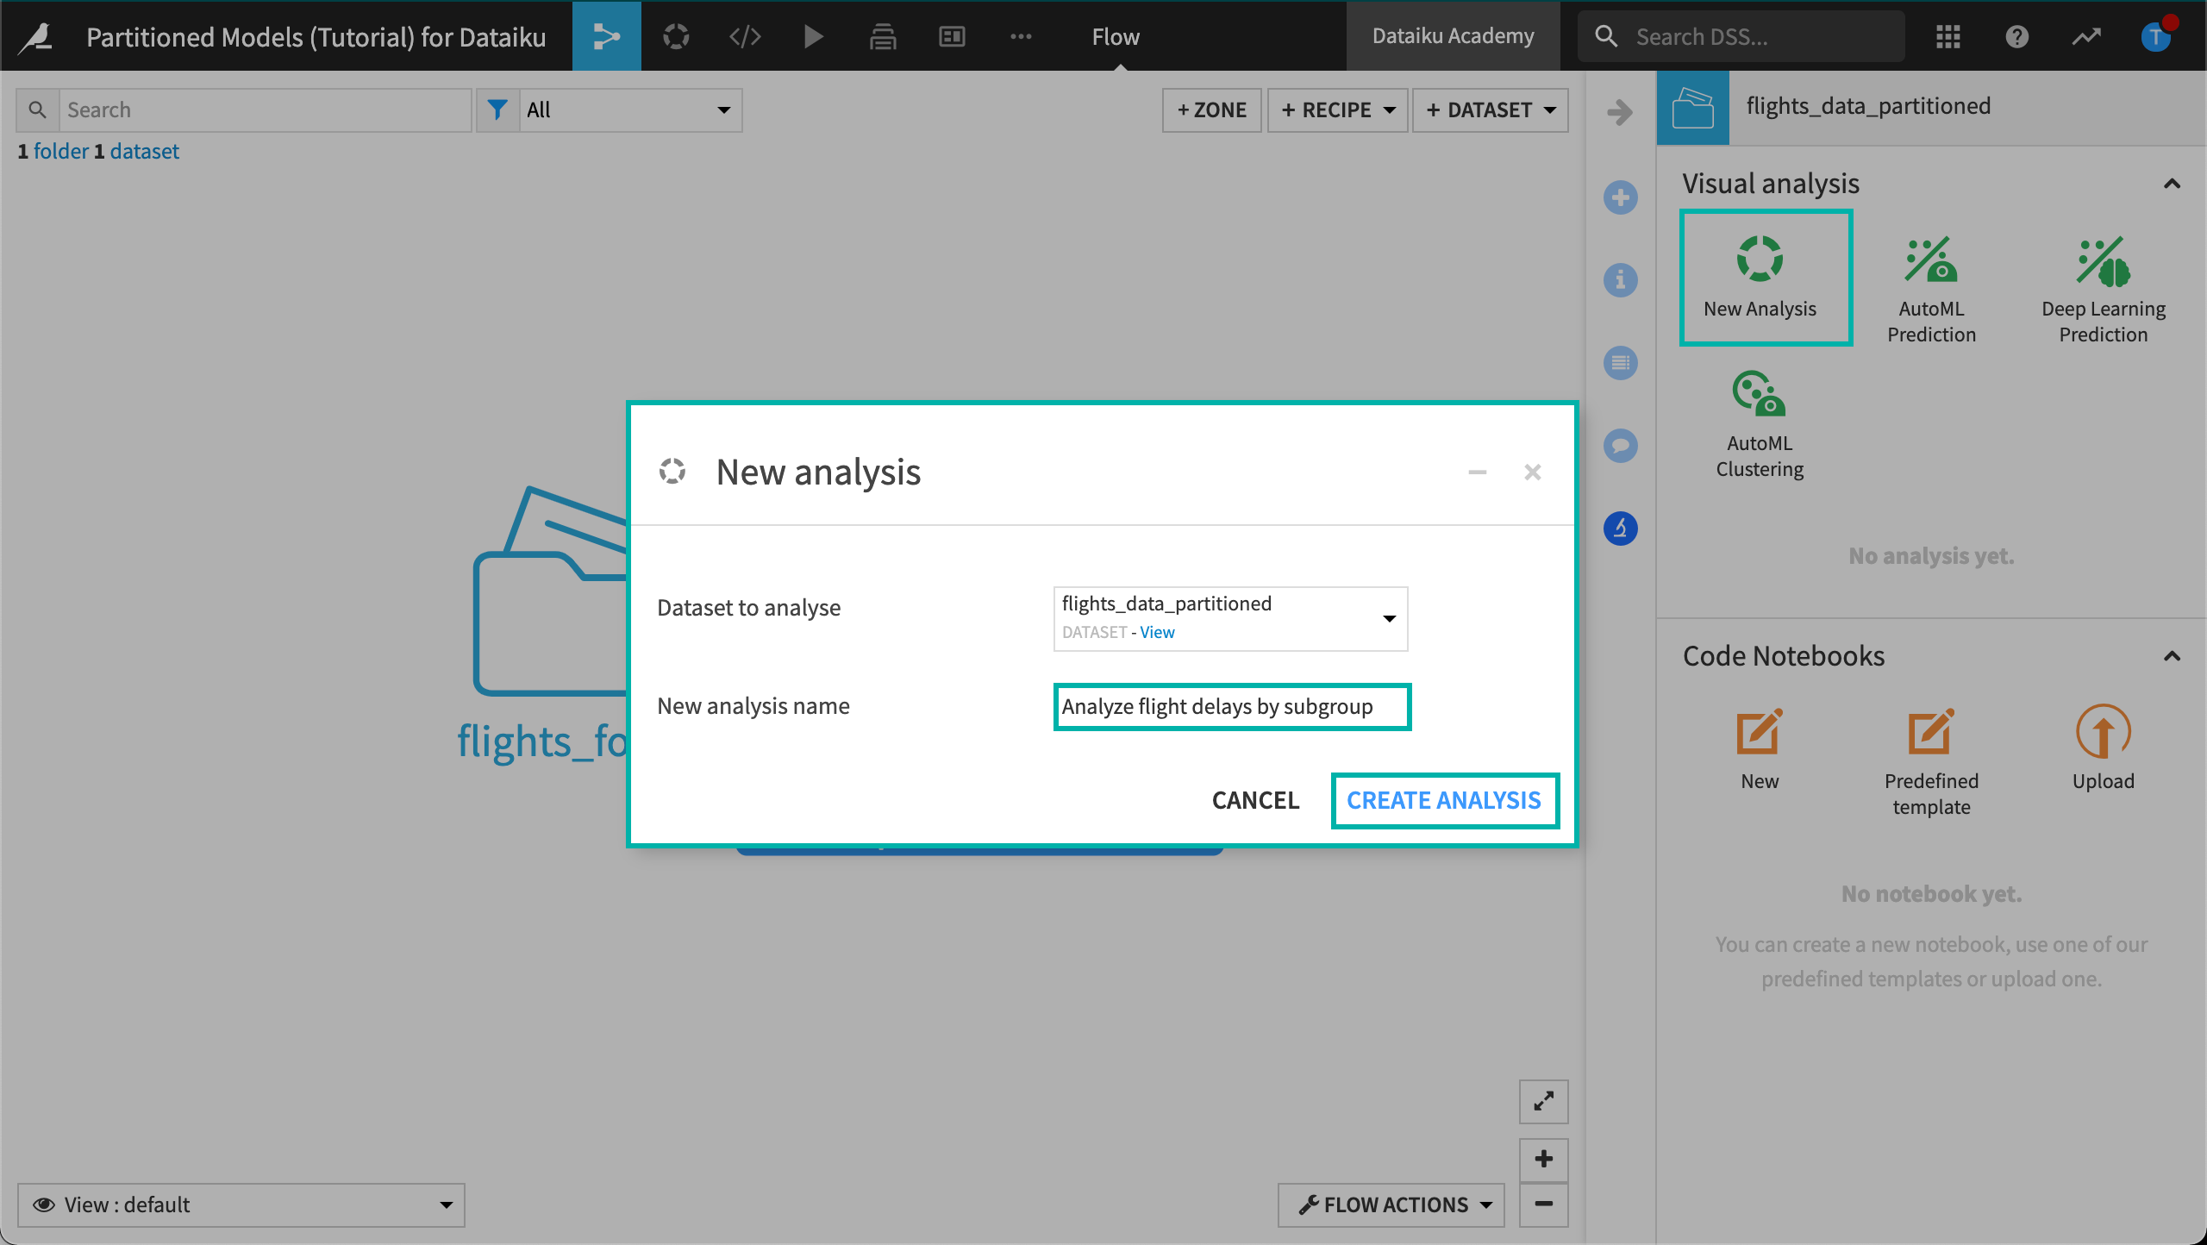Image resolution: width=2207 pixels, height=1245 pixels.
Task: Click the project title Partitioned Models (Tutorial)
Action: (x=316, y=36)
